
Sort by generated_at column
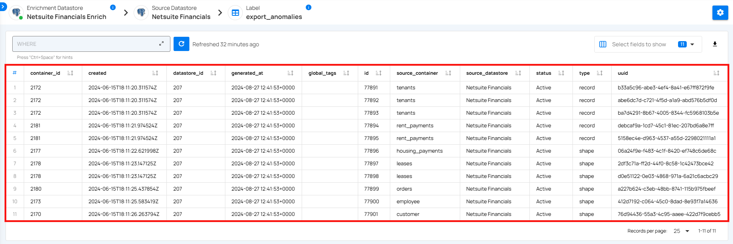click(290, 73)
